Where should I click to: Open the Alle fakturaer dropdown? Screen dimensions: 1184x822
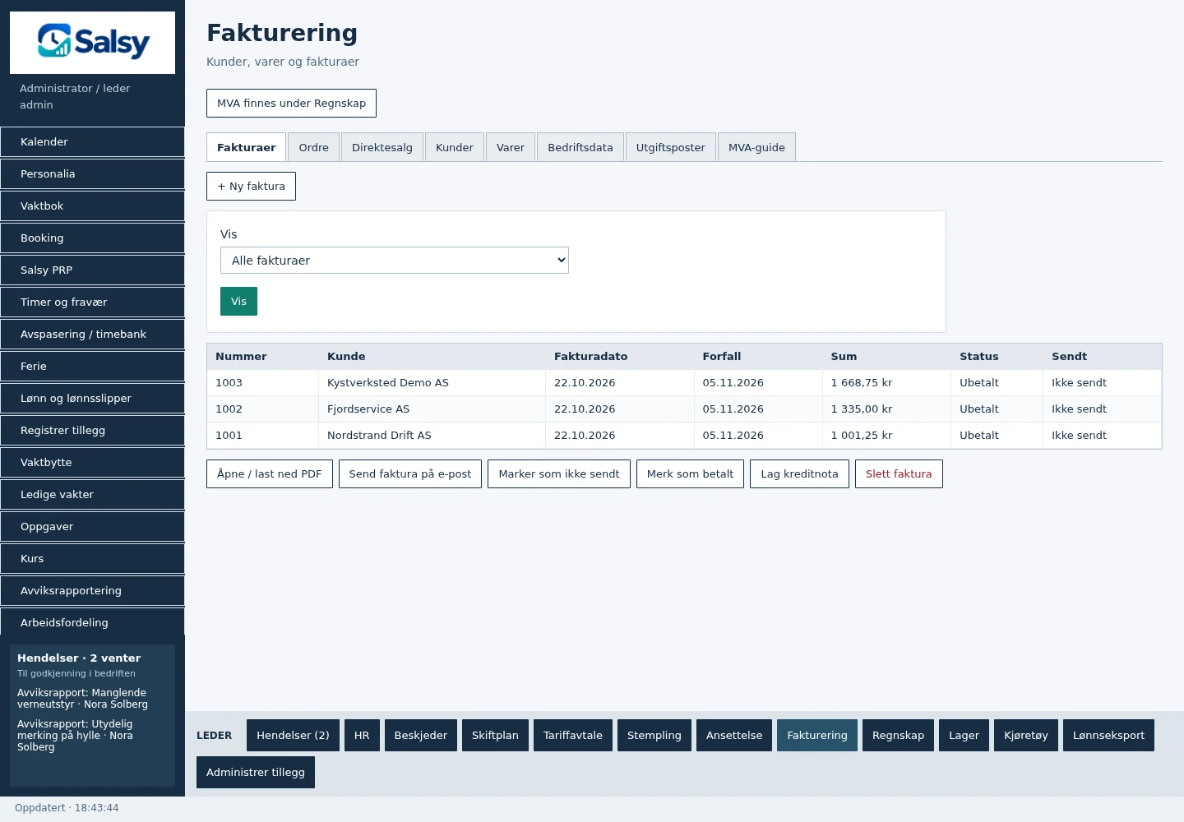point(395,261)
